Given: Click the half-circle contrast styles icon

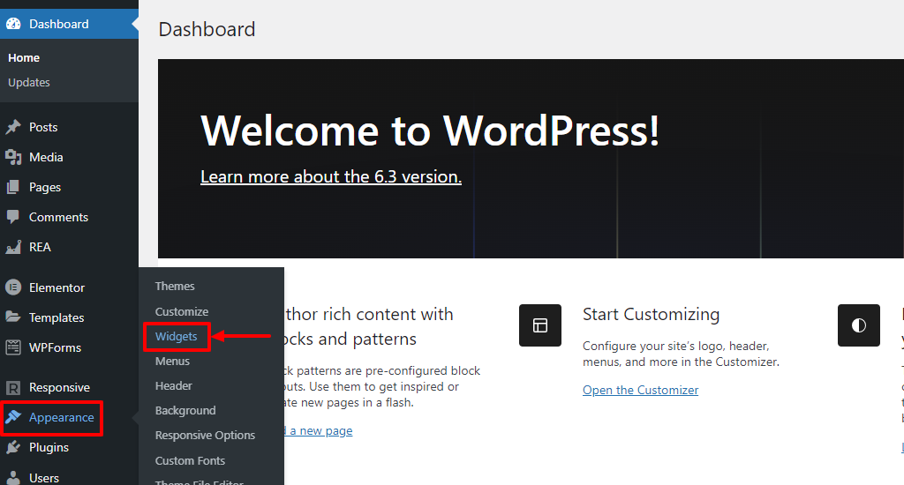Looking at the screenshot, I should coord(859,325).
